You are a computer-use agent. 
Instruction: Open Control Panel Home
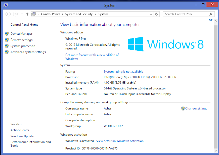(x=24, y=25)
